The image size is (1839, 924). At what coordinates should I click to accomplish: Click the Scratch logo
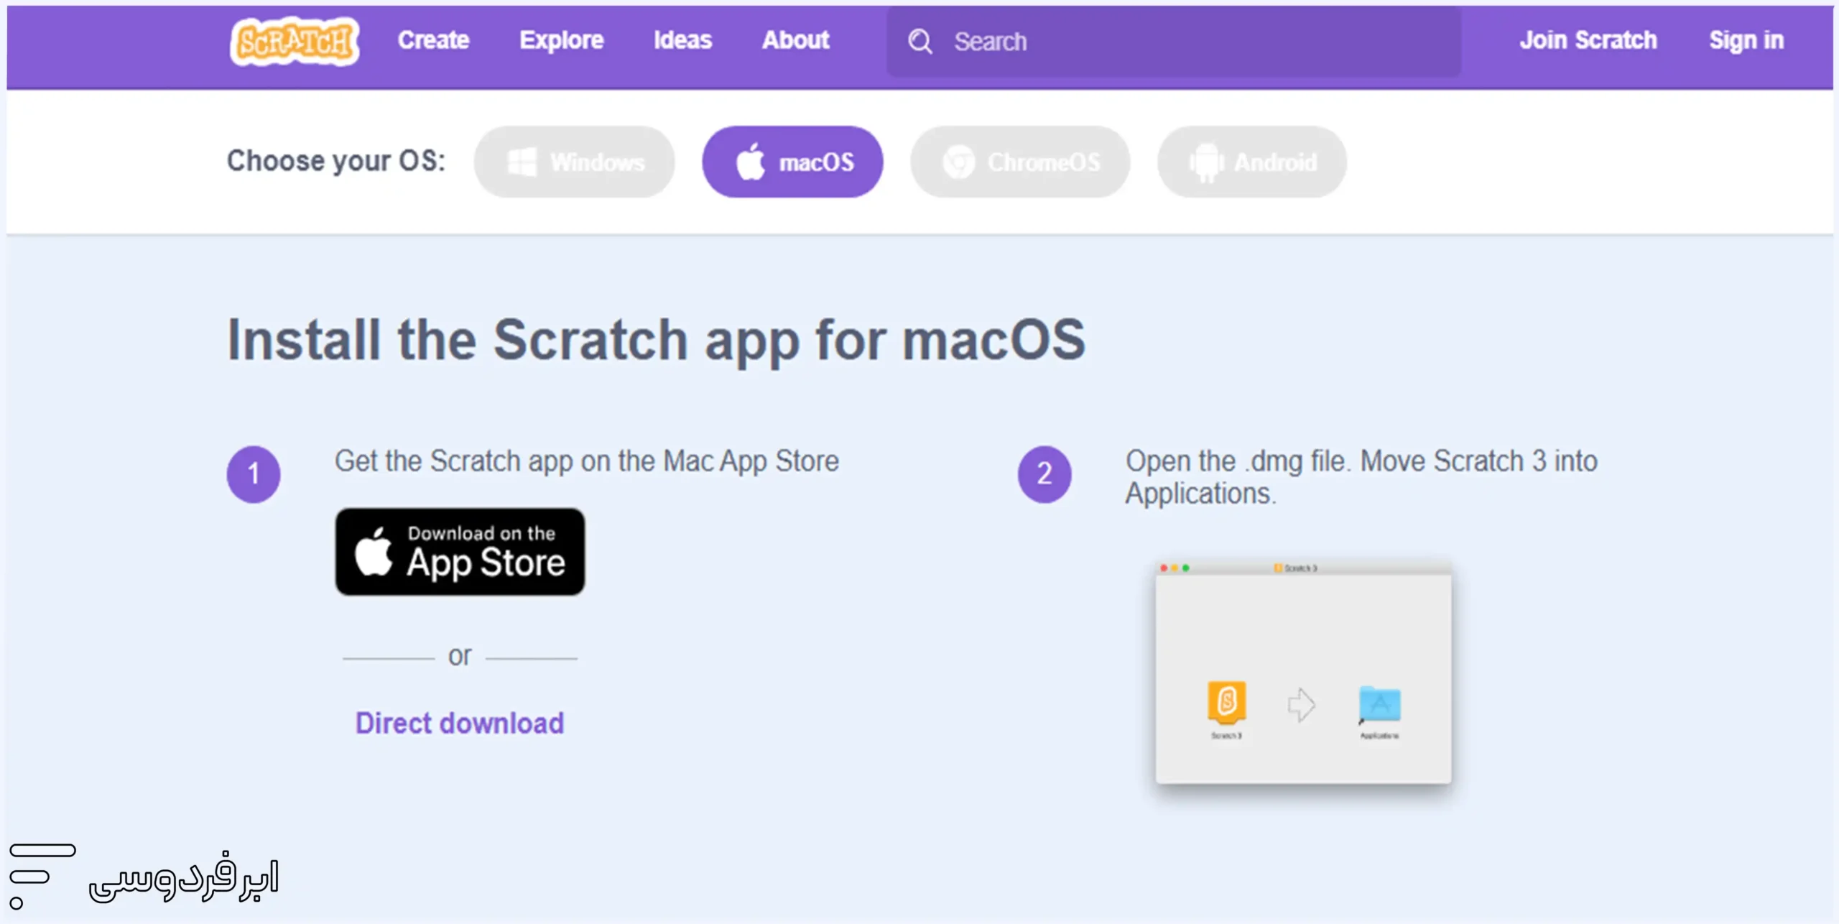295,42
